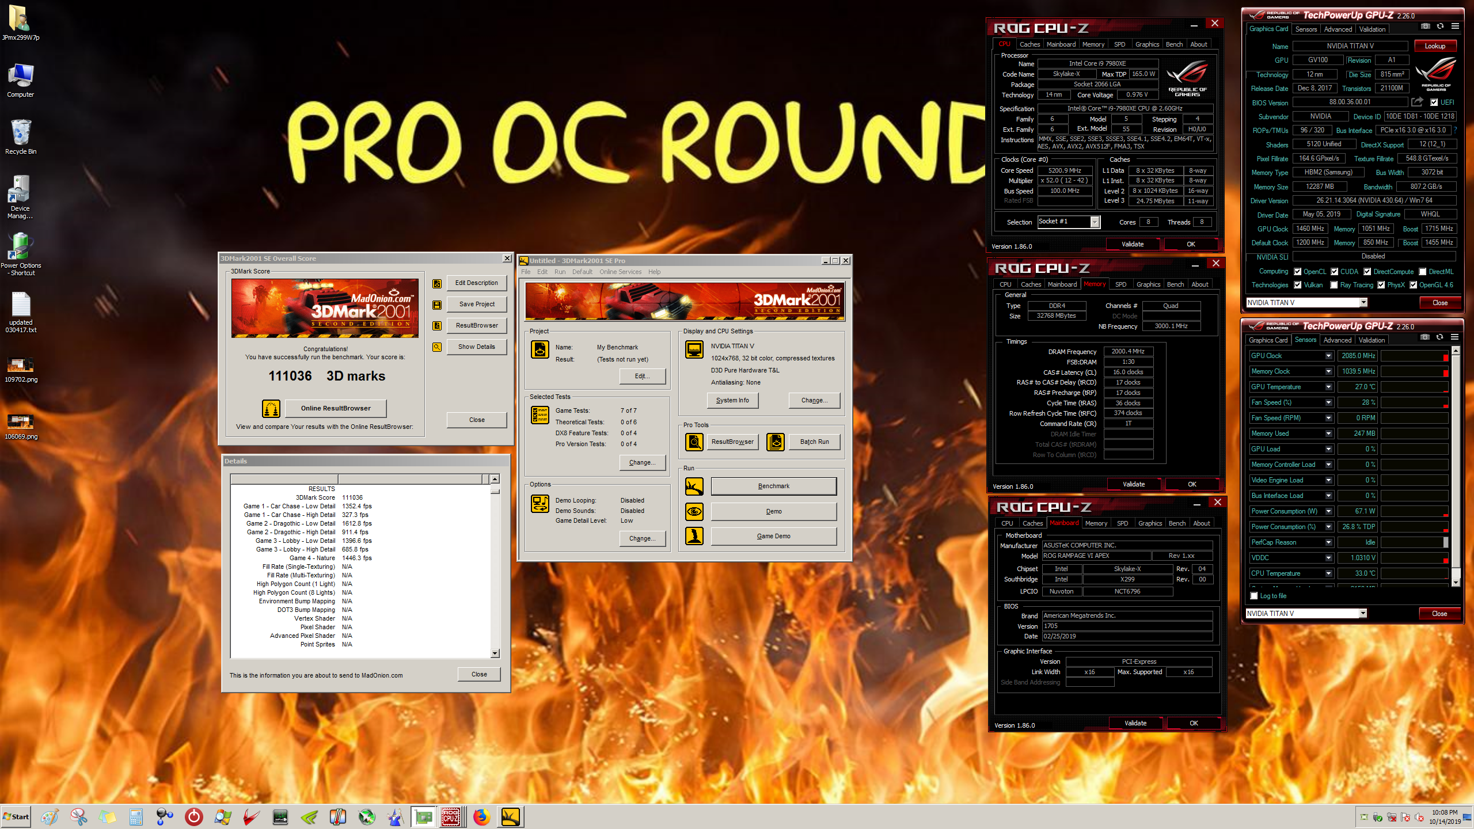Click the NVIDIA icon in the taskbar

point(309,816)
